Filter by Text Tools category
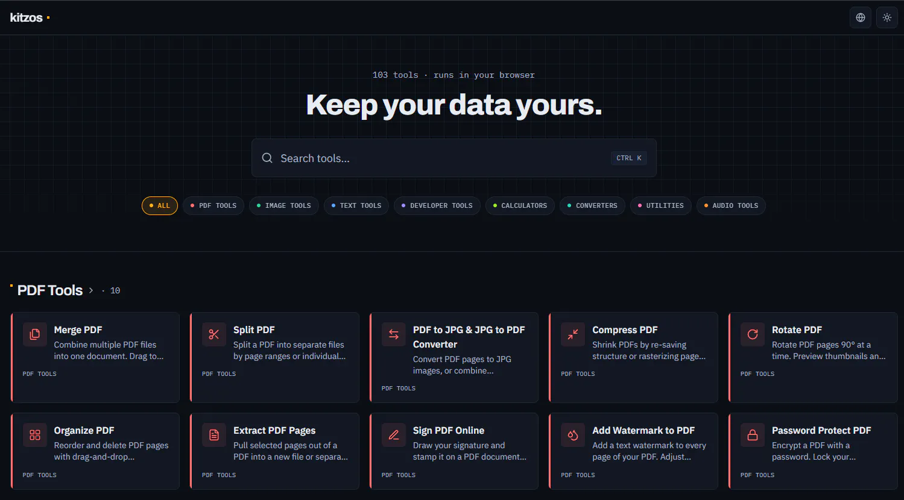Viewport: 904px width, 500px height. click(356, 205)
